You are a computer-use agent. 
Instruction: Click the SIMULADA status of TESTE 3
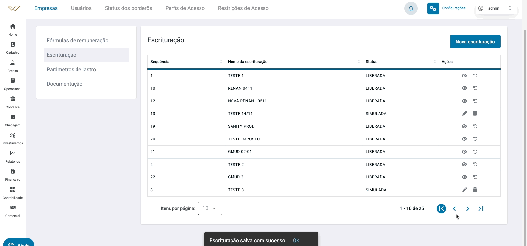point(376,190)
